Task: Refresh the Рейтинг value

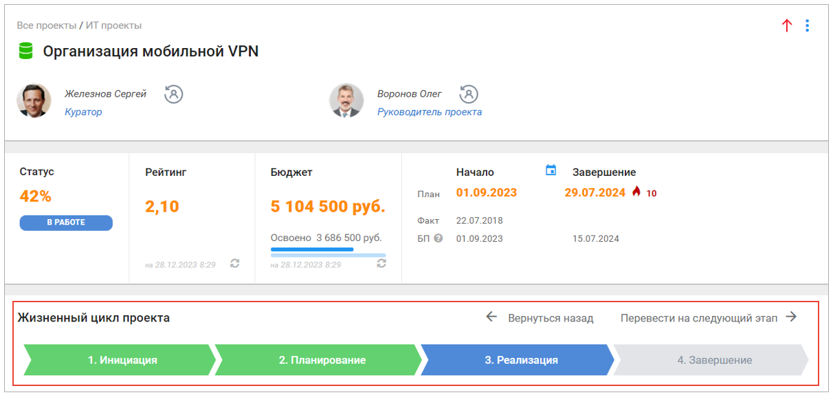Action: [x=234, y=264]
